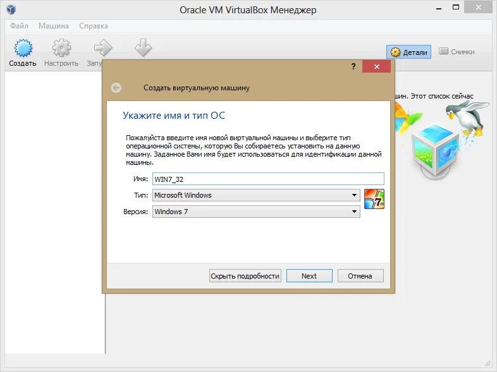Click the 'Создать виртуальную машину' dialog title
This screenshot has height=372, width=497.
[x=197, y=88]
